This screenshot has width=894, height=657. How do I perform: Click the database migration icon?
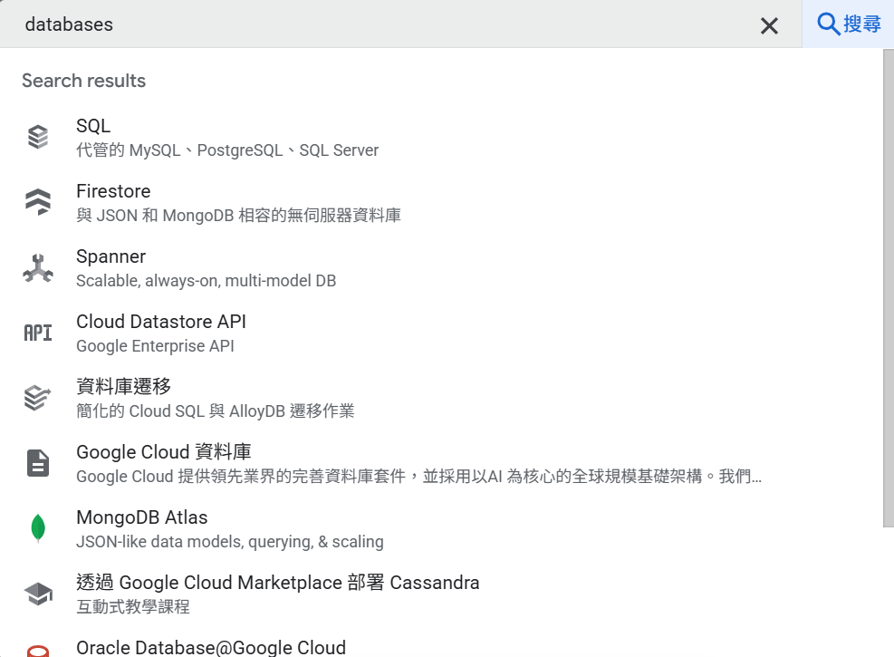(x=38, y=398)
